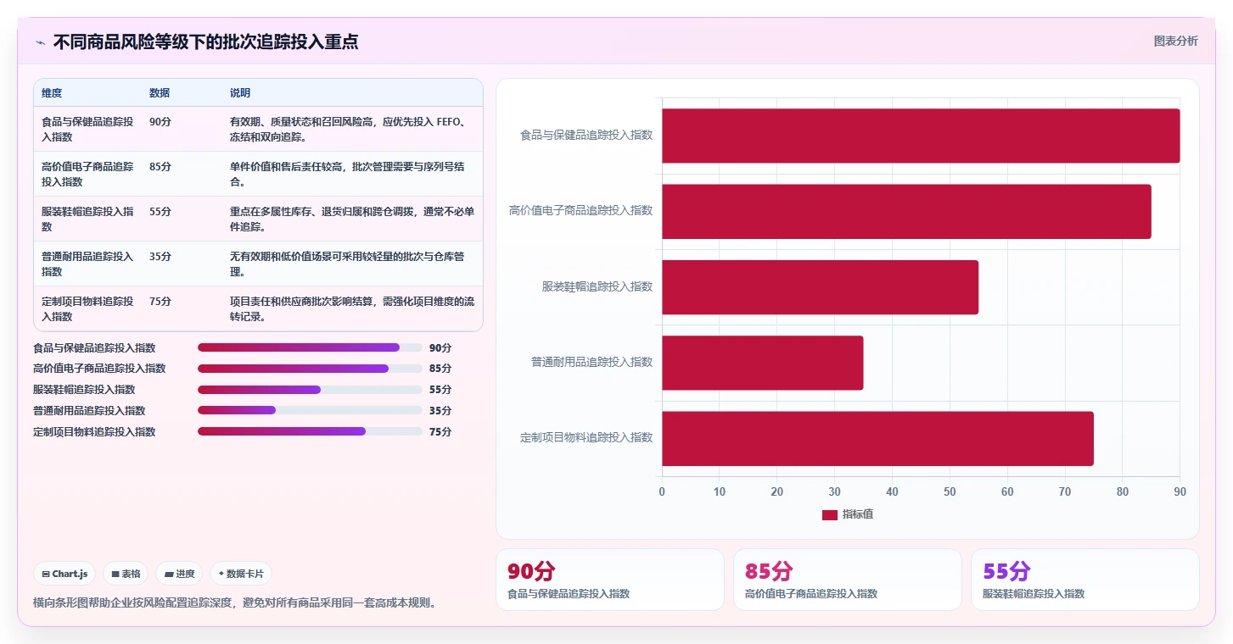Click the 高价值电子商品追踪投入指数 progress bar
The width and height of the screenshot is (1233, 644).
[310, 369]
